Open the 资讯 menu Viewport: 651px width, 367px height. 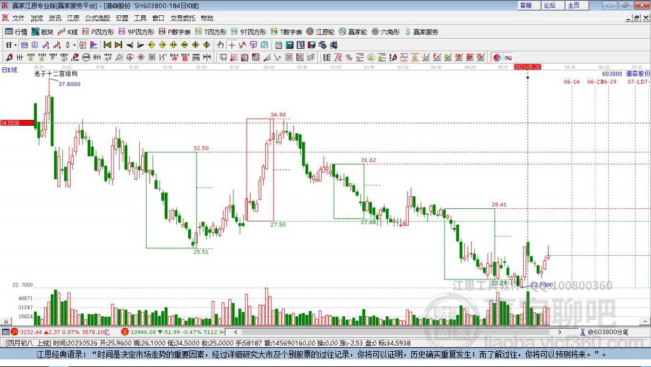point(55,18)
